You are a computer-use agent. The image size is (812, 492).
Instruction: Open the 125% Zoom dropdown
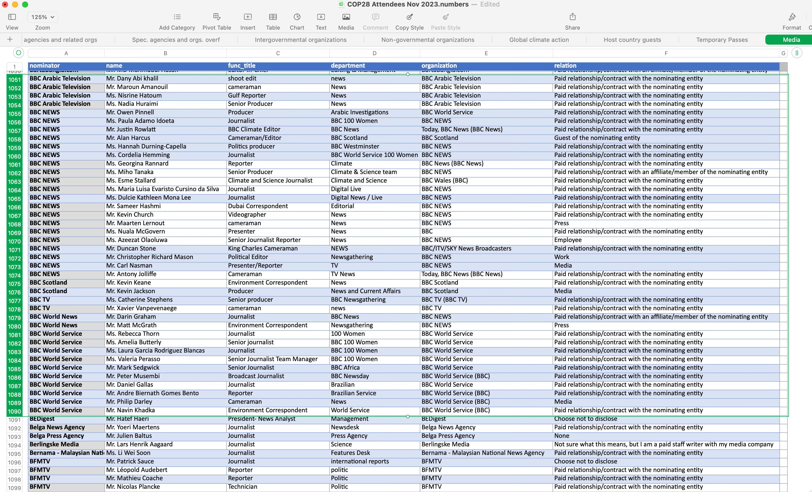point(42,17)
